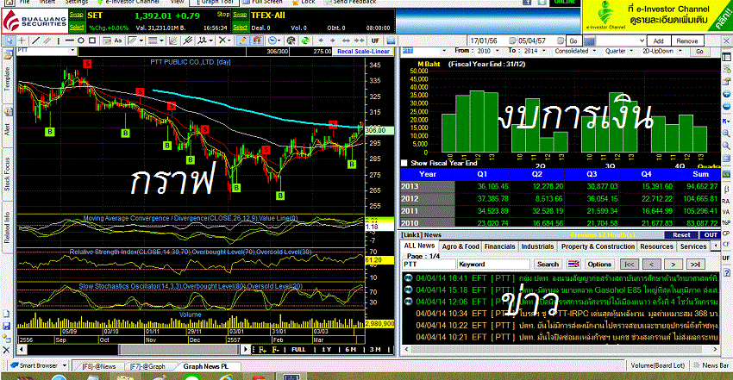The height and width of the screenshot is (380, 733).
Task: Select the Graph News PL tab
Action: point(206,366)
